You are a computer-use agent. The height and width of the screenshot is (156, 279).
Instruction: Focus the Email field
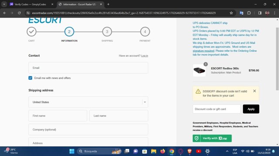(88, 68)
